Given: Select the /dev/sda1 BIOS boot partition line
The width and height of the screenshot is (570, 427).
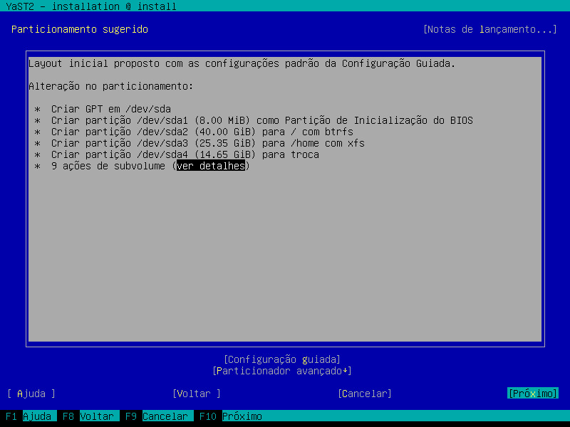Looking at the screenshot, I should [261, 120].
